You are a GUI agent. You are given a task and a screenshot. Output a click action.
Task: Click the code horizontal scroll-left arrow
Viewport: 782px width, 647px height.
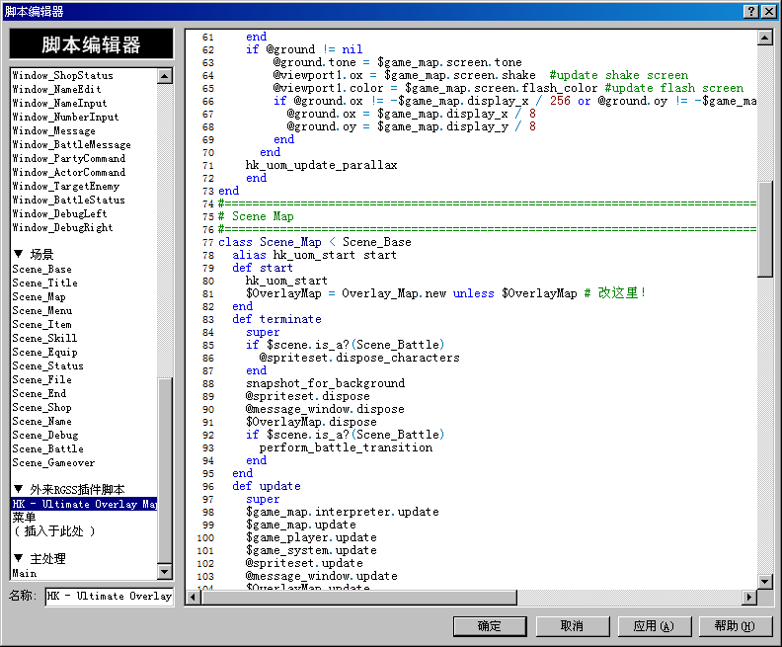(194, 597)
